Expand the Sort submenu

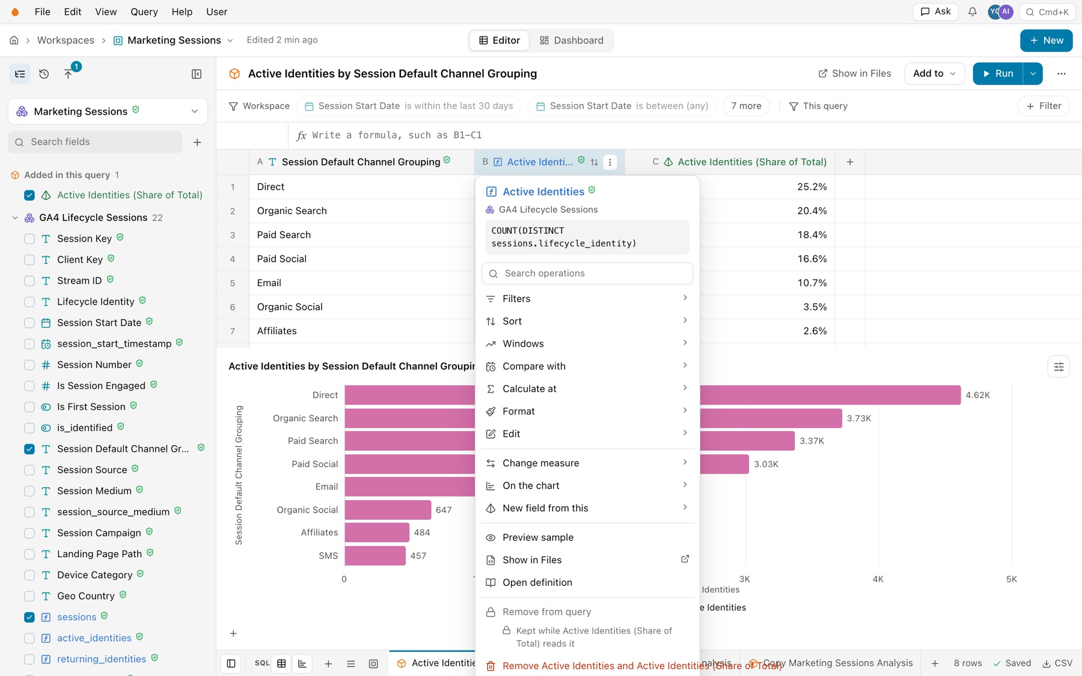pos(587,321)
